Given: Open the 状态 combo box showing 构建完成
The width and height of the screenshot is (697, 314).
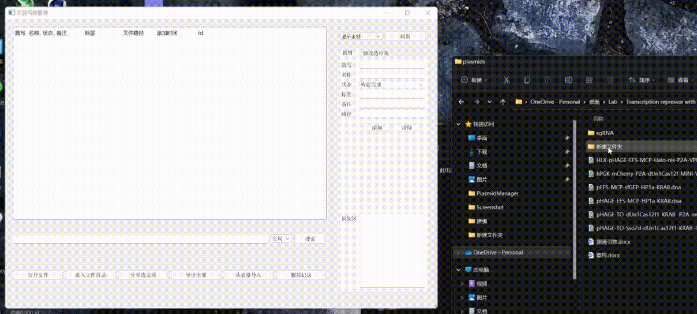Looking at the screenshot, I should (x=392, y=84).
